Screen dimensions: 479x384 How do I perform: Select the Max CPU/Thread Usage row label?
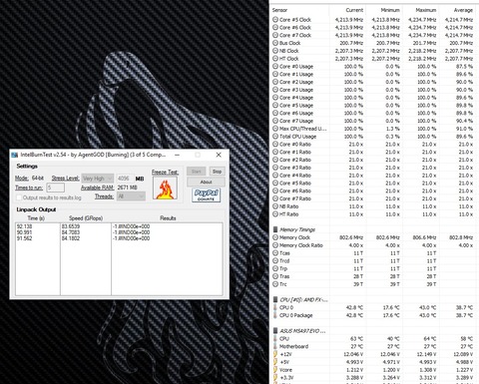(303, 129)
